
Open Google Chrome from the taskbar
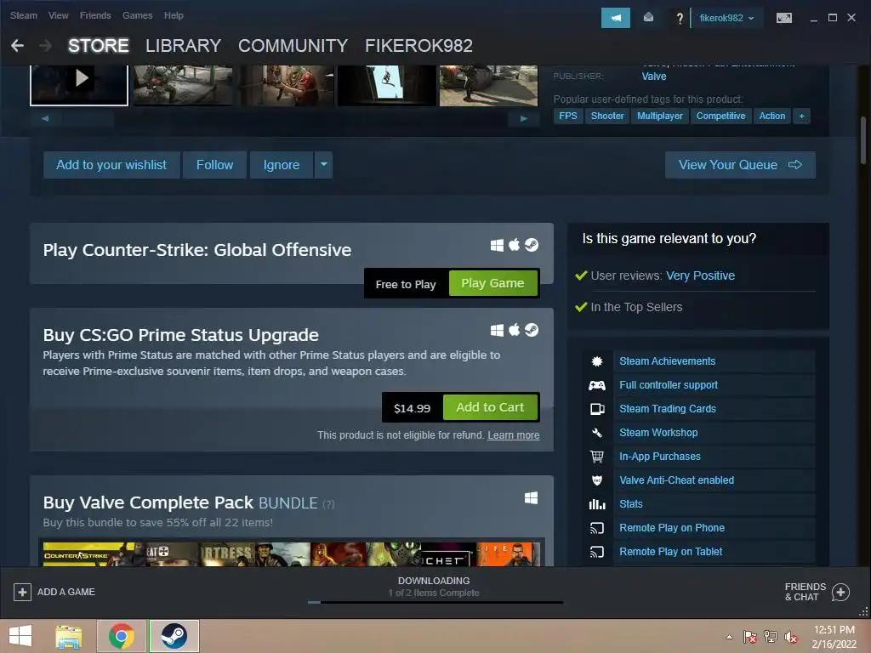pyautogui.click(x=122, y=636)
